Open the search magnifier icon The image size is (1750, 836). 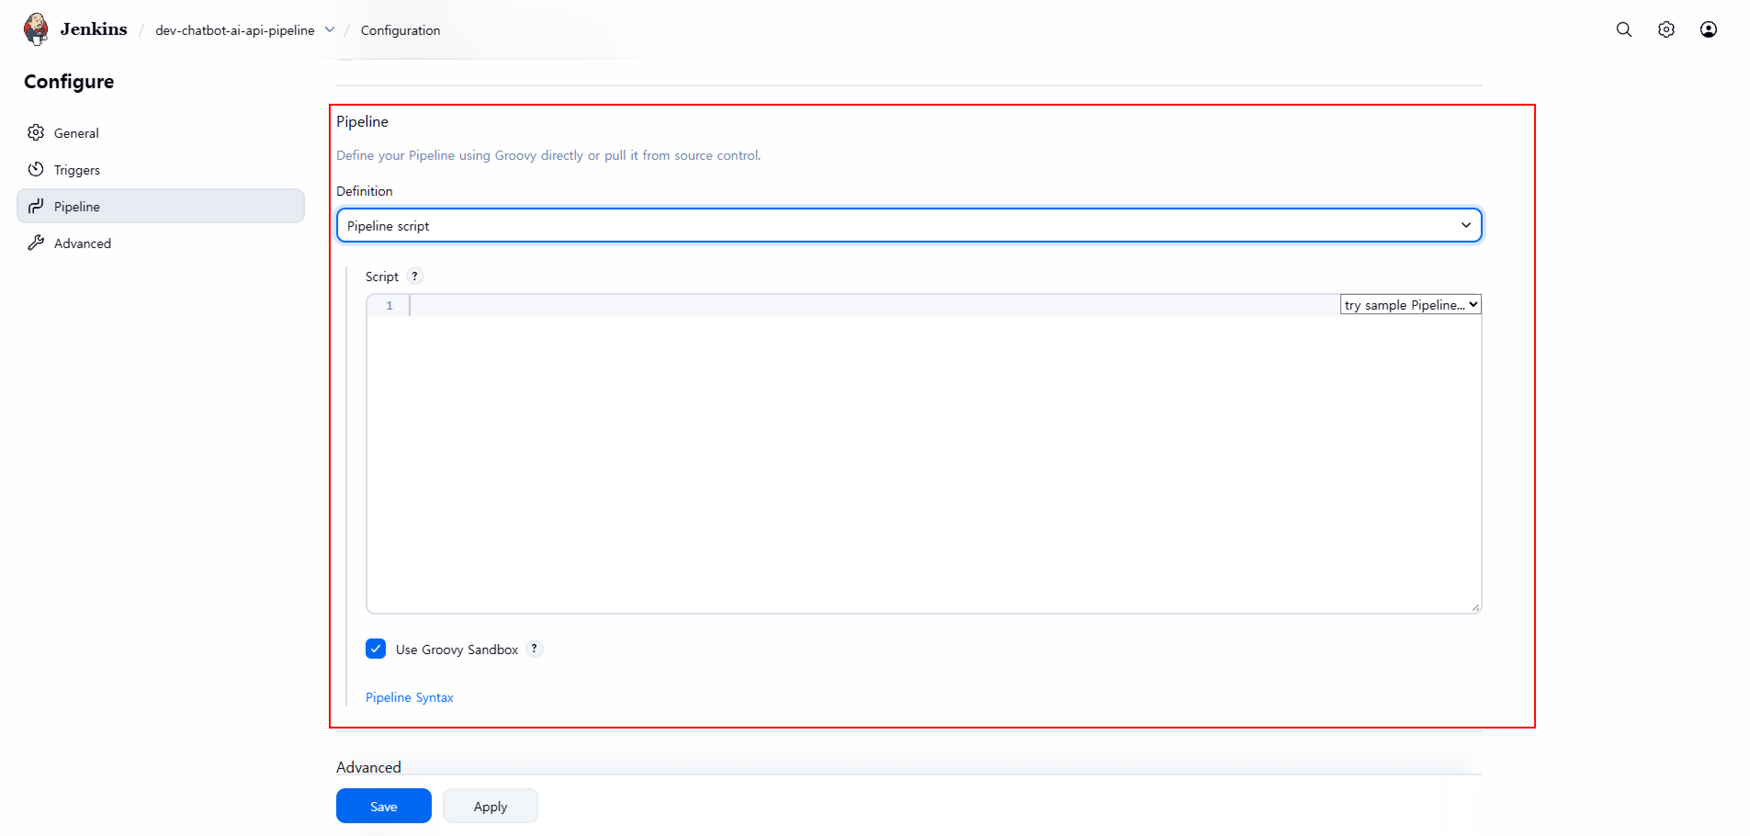click(x=1624, y=29)
